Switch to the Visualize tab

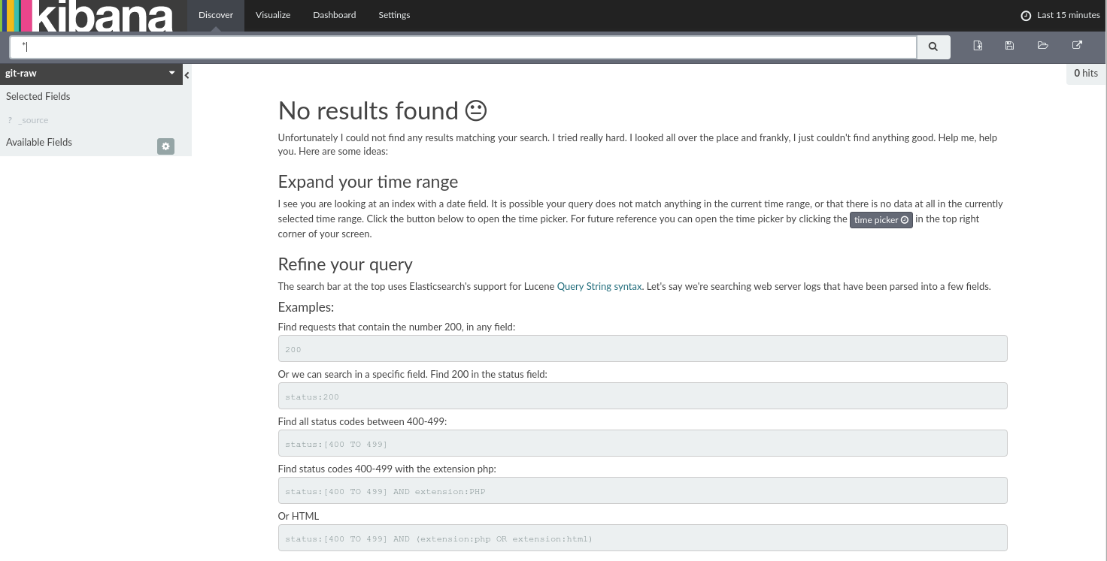[x=273, y=15]
